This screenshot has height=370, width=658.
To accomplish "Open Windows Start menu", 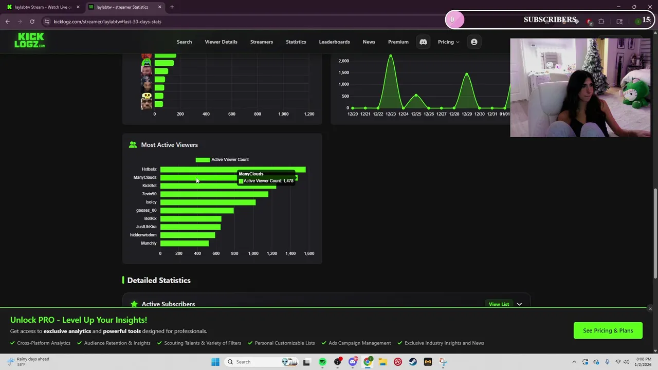I will 215,362.
